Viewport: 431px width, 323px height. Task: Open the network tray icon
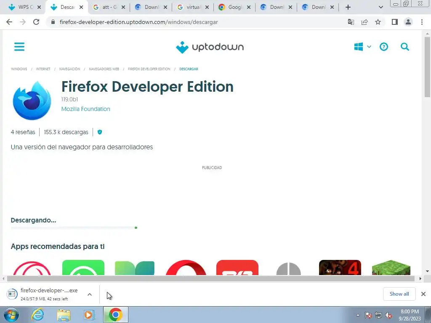(378, 315)
